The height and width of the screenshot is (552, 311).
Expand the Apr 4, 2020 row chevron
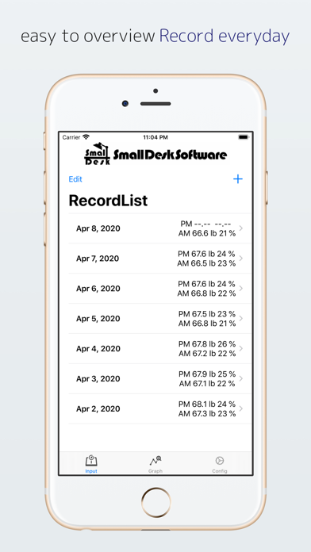tap(241, 348)
